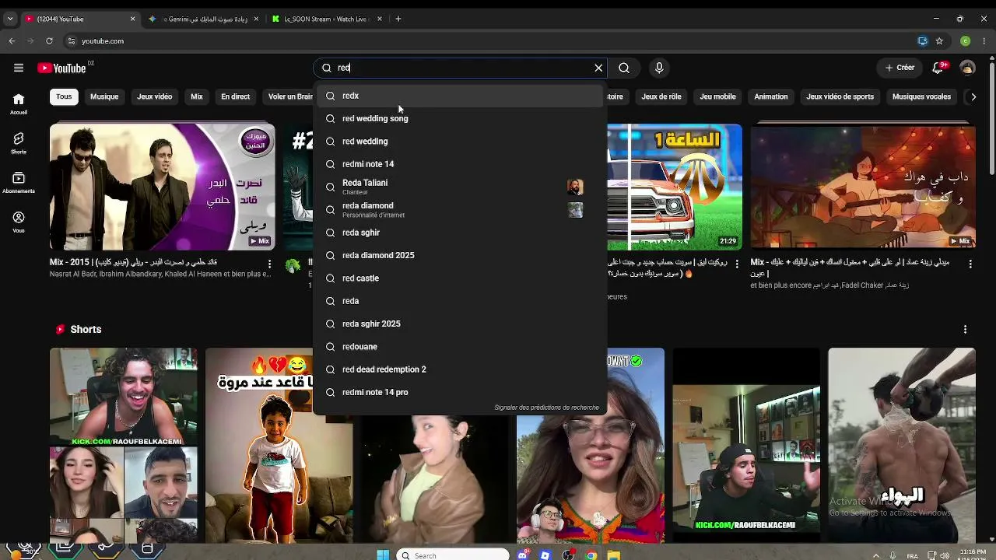Close the Gemini browser tab
Screen dimensions: 996x560
point(256,19)
